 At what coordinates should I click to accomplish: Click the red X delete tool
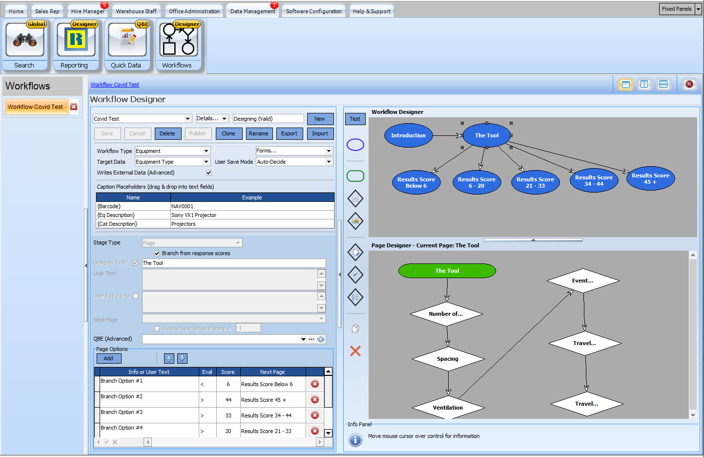point(355,351)
